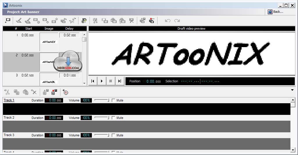Screen dimensions: 298x155
Task: Open the sound panel dropdown arrow
Action: pyautogui.click(x=292, y=90)
